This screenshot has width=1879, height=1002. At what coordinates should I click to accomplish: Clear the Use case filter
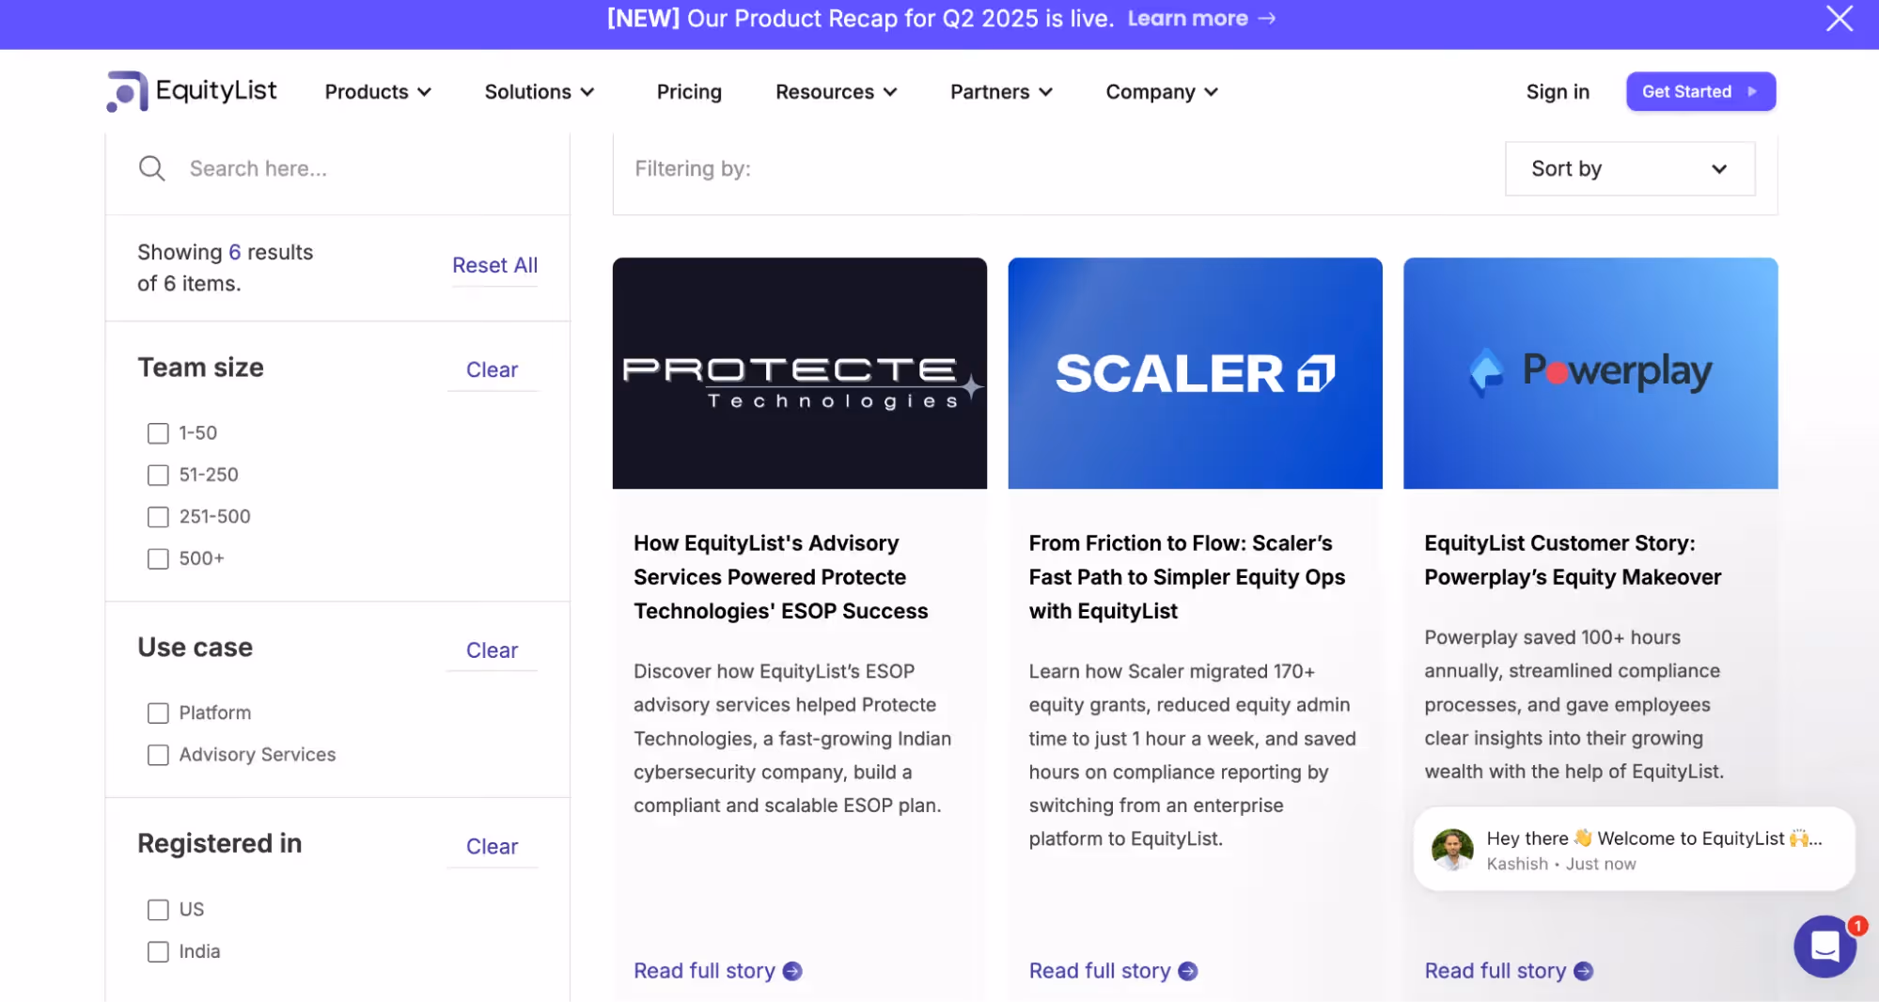point(492,650)
